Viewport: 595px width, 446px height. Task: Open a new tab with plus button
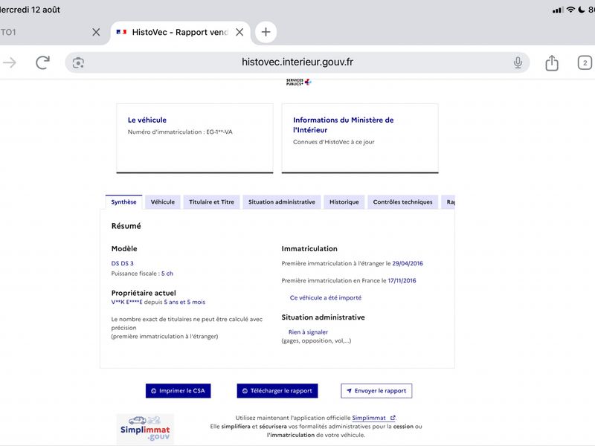coord(266,32)
